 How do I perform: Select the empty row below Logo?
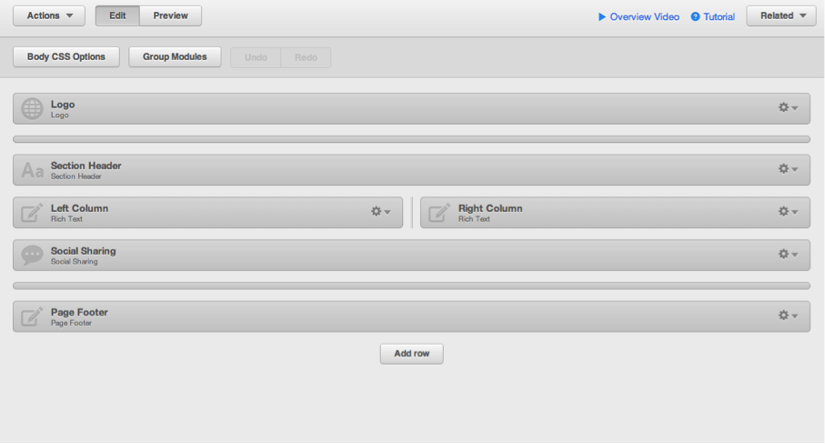pos(411,139)
